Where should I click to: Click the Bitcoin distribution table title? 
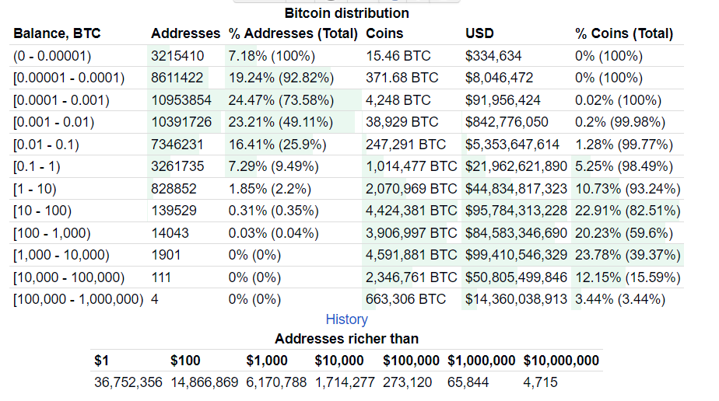click(346, 13)
